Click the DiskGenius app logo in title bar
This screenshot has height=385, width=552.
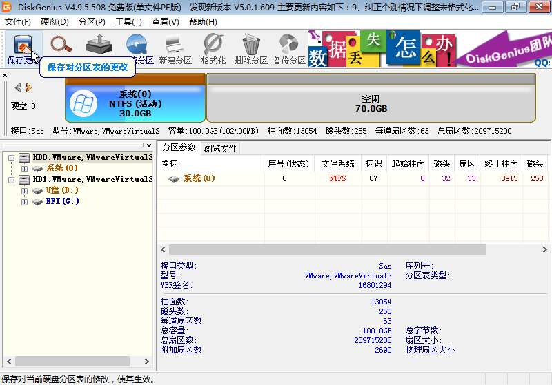pos(7,7)
